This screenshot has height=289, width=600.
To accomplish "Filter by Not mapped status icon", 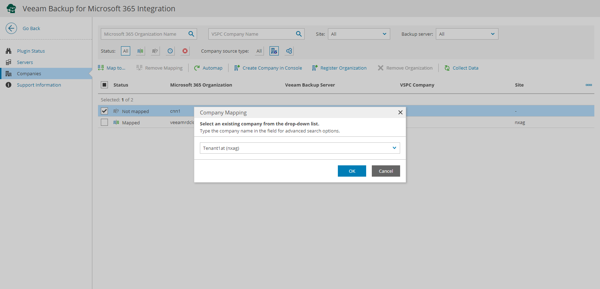I will tap(155, 51).
